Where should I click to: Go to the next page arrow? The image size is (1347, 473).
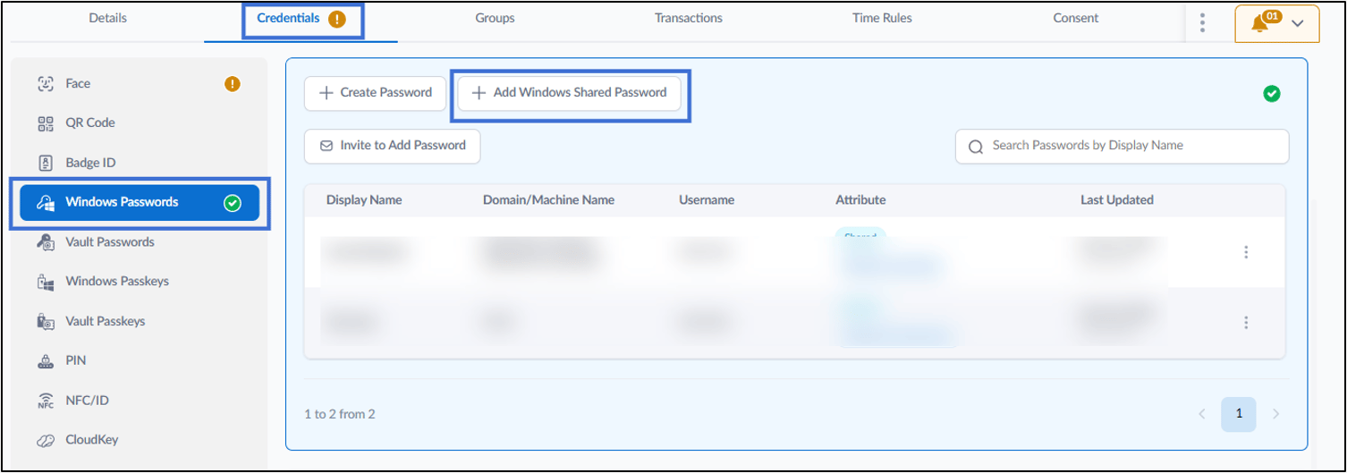click(x=1276, y=414)
